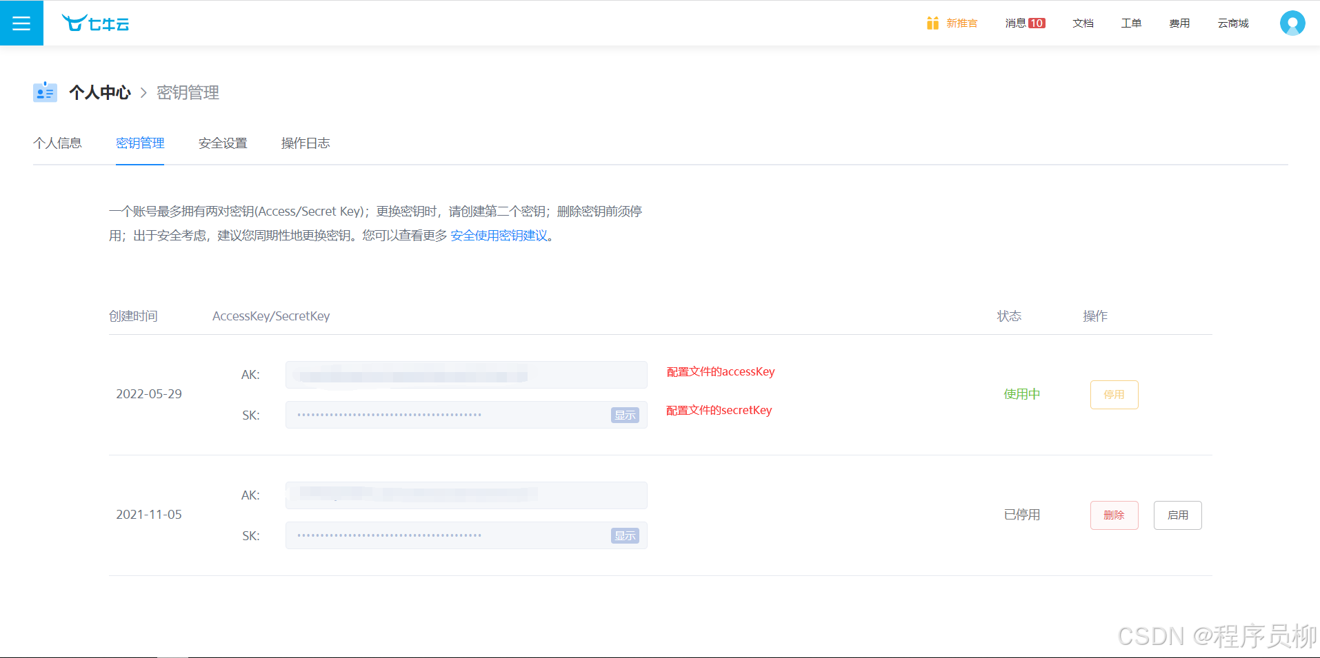Screen dimensions: 1320x658
Task: Click the SK field of the 2021-11-05 key
Action: coord(466,535)
